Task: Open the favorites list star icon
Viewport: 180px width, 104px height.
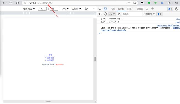Action: (176, 3)
